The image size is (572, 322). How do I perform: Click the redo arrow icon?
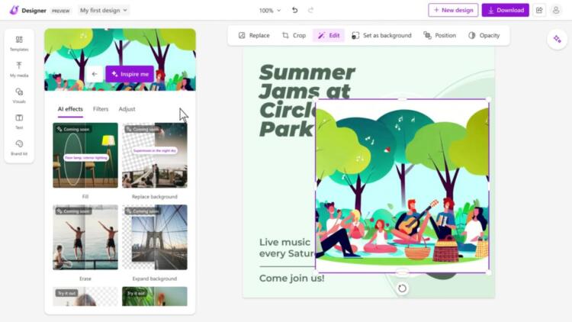pyautogui.click(x=310, y=11)
